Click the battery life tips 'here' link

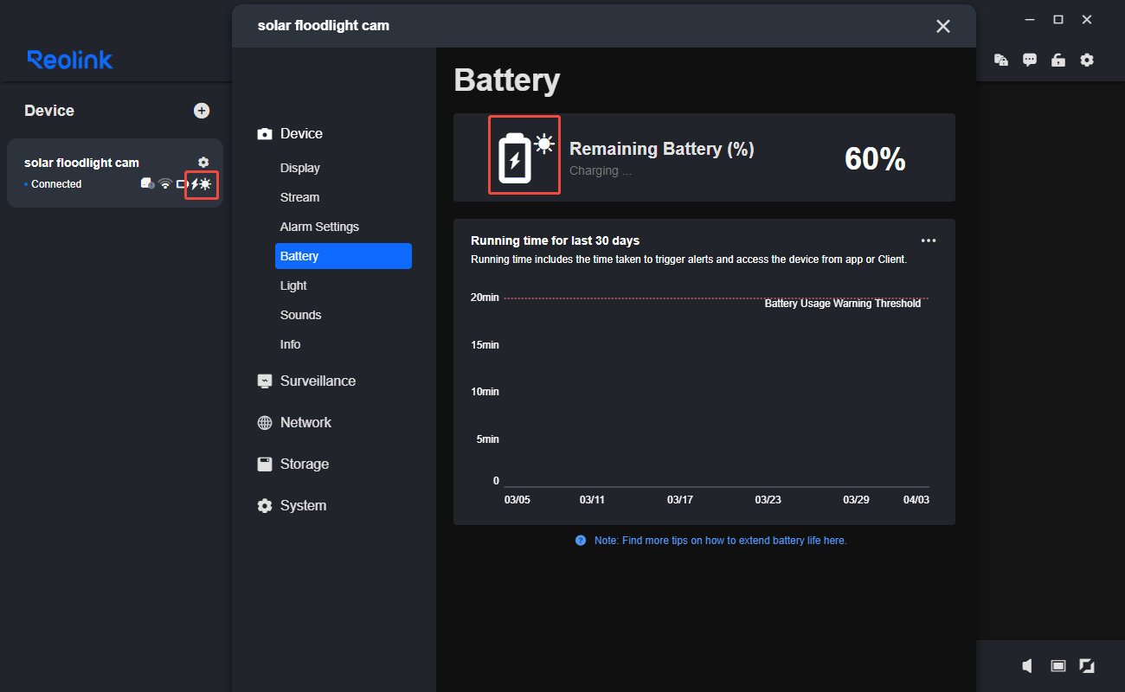tap(835, 540)
